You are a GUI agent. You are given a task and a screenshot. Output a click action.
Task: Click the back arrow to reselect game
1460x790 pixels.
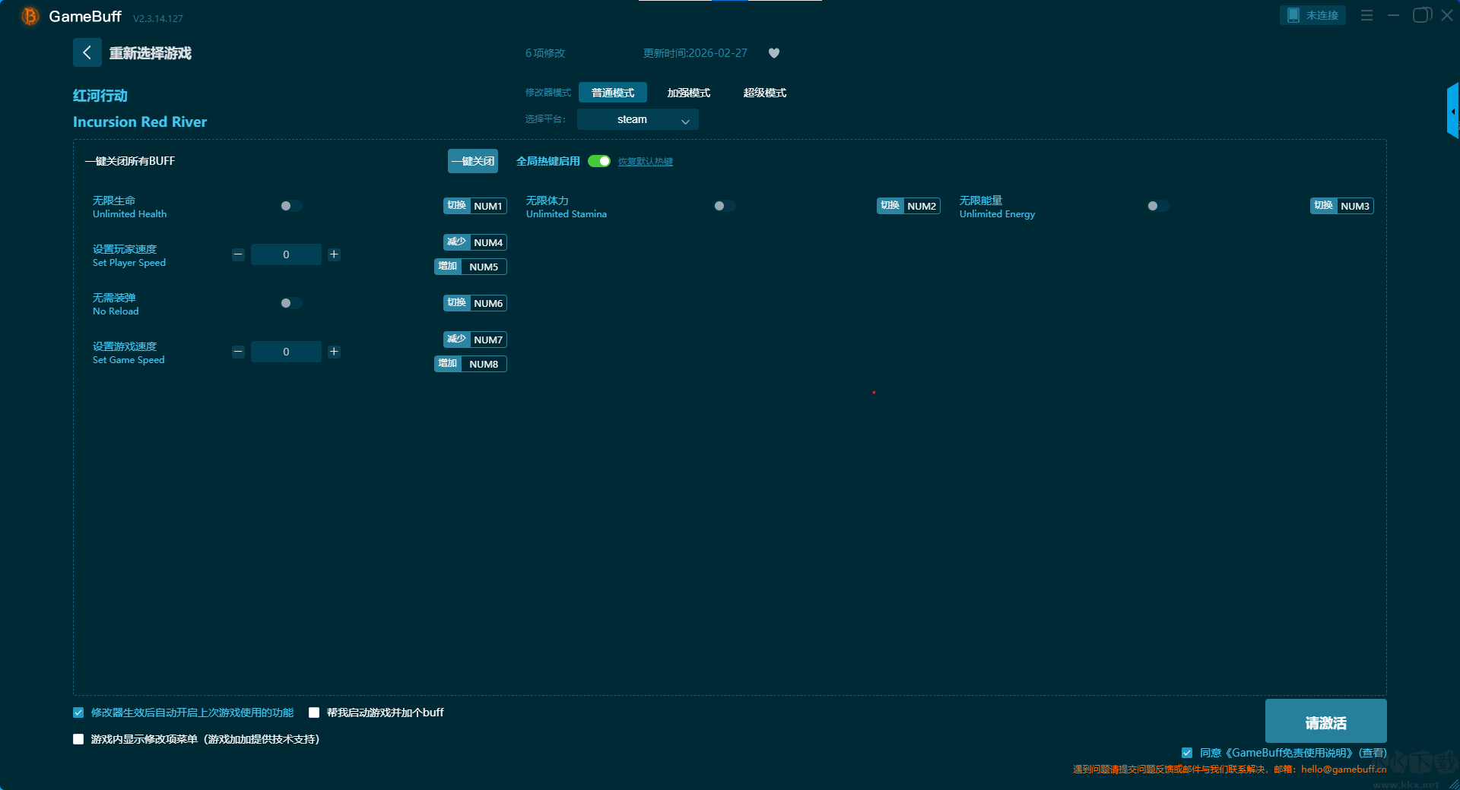[x=87, y=52]
